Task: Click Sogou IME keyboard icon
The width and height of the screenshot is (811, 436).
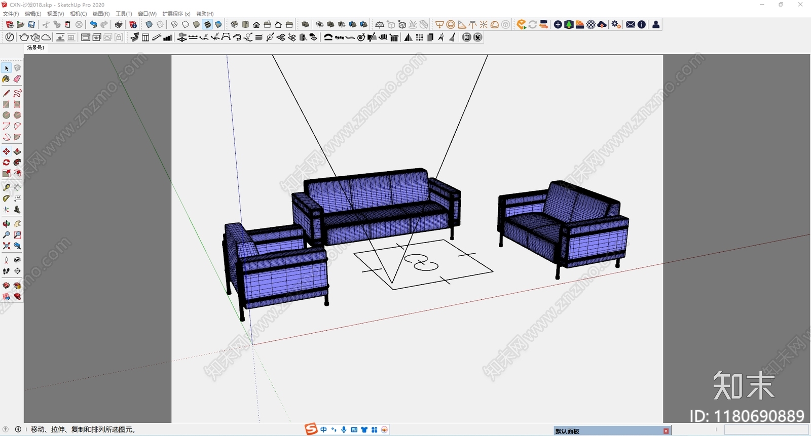Action: click(x=354, y=429)
